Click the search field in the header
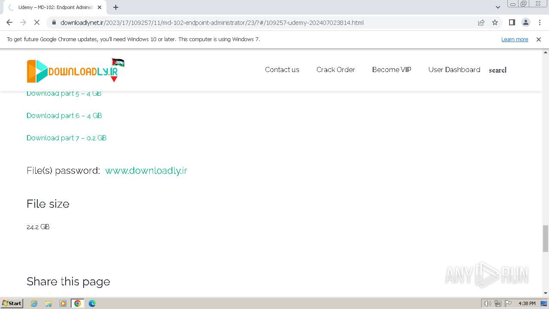 click(498, 70)
